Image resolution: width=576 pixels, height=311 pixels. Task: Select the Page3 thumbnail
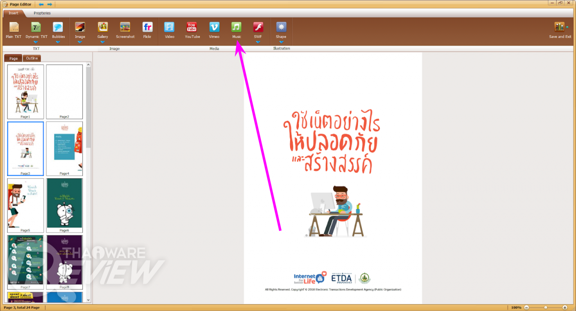pos(26,149)
